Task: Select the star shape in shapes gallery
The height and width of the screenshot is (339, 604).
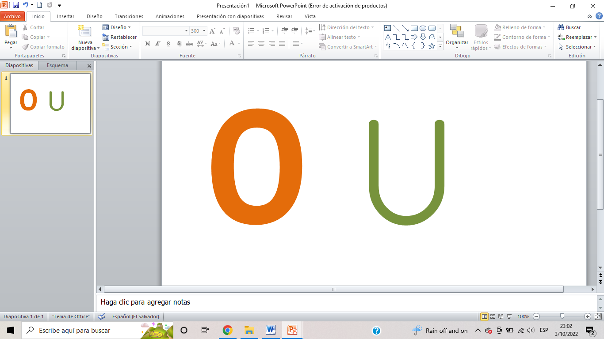Action: click(x=432, y=46)
